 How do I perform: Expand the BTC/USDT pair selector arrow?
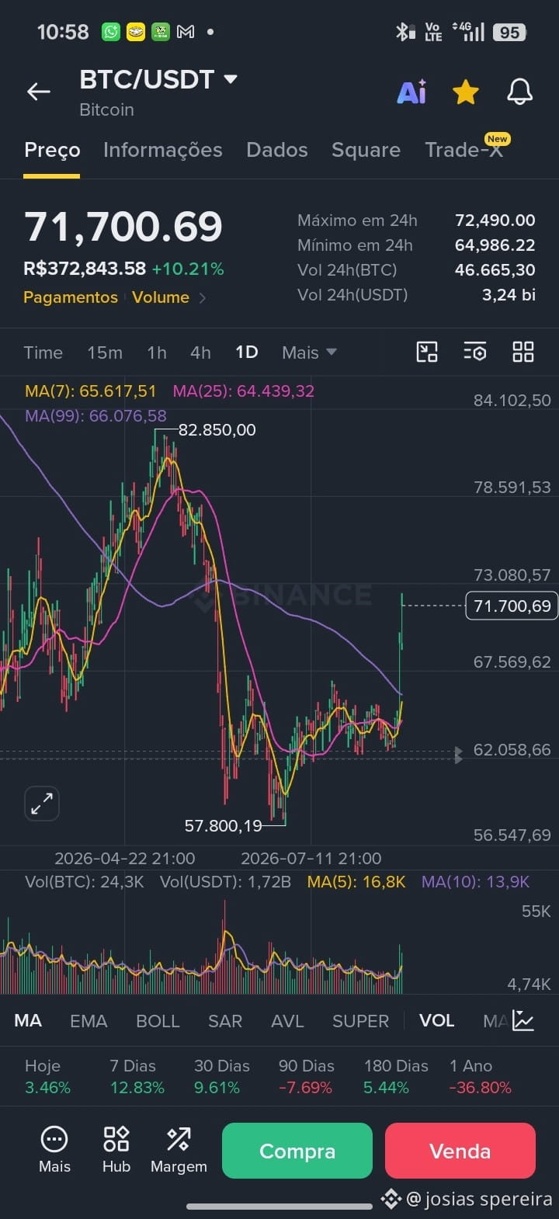click(x=231, y=79)
